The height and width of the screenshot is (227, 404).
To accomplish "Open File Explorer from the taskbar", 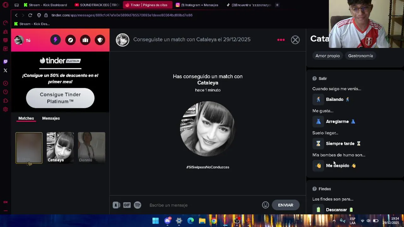I will 202,221.
